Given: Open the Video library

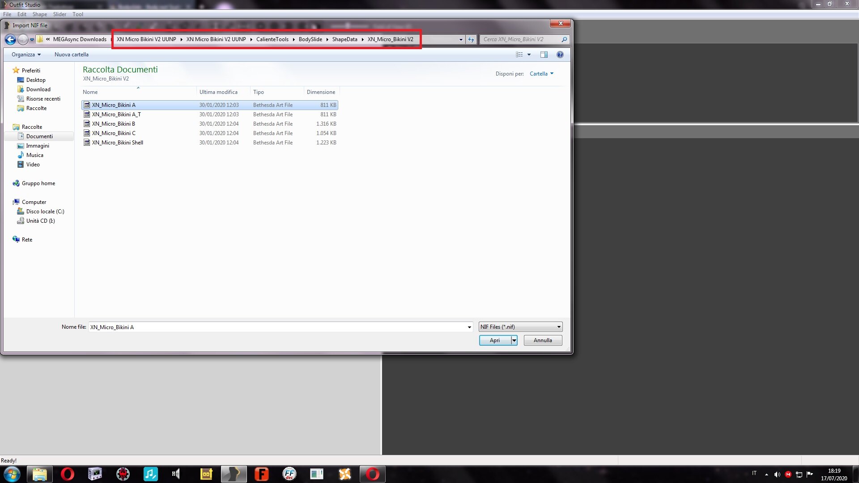Looking at the screenshot, I should click(29, 165).
